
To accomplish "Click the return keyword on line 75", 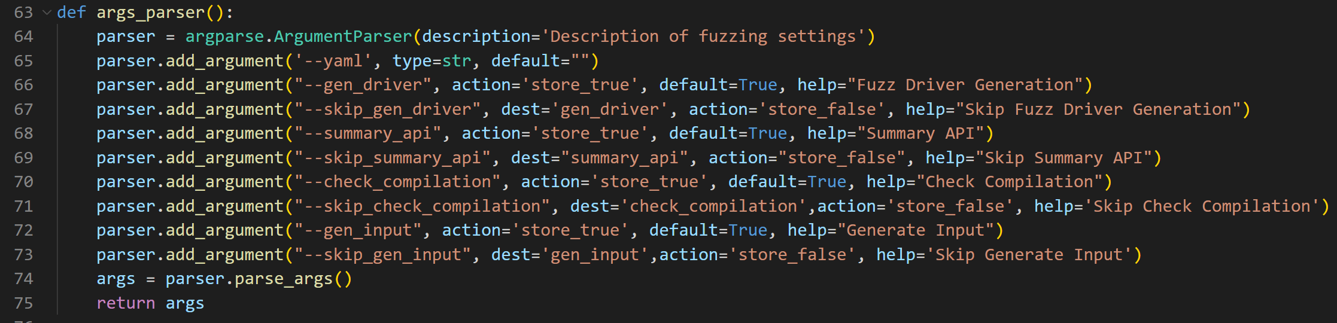I will 126,303.
